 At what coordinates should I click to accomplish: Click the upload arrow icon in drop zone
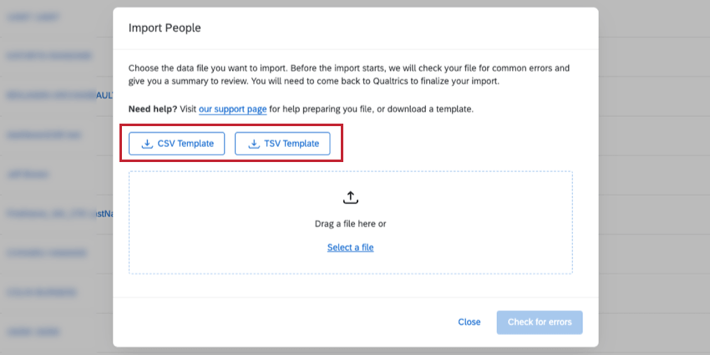click(x=351, y=198)
